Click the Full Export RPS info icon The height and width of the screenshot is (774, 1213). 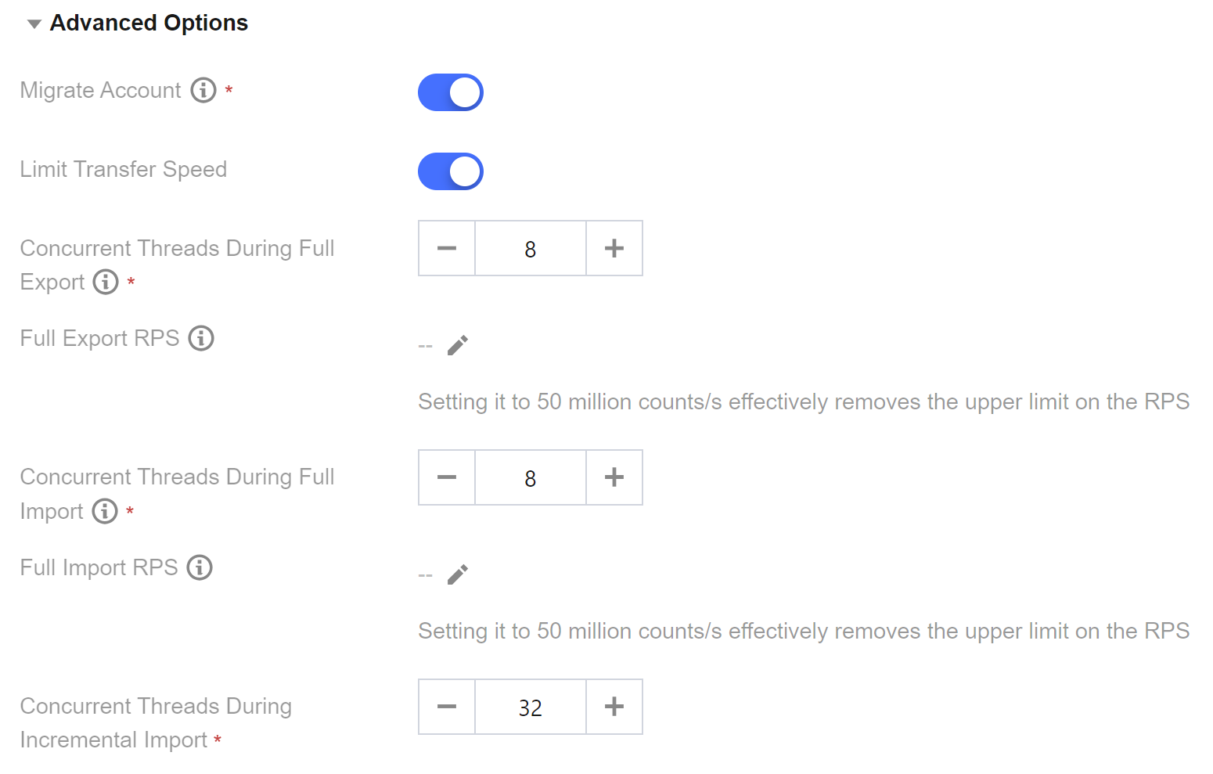[201, 338]
